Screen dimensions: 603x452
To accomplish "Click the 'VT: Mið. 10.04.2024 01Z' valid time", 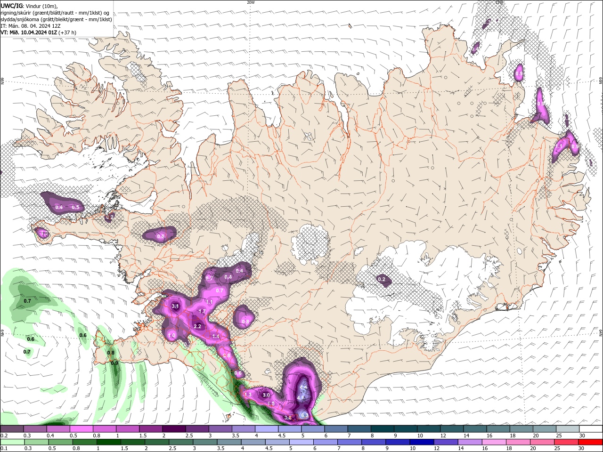I will (x=29, y=32).
